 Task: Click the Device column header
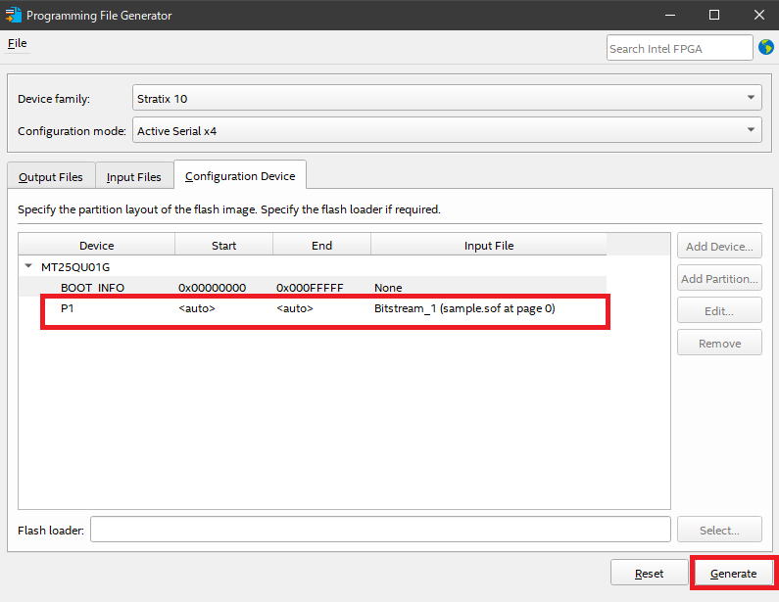96,245
